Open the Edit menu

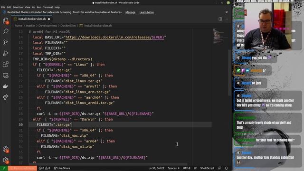9,7
